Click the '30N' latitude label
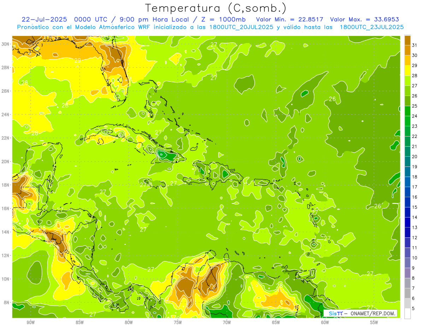This screenshot has width=424, height=327. pos(5,44)
